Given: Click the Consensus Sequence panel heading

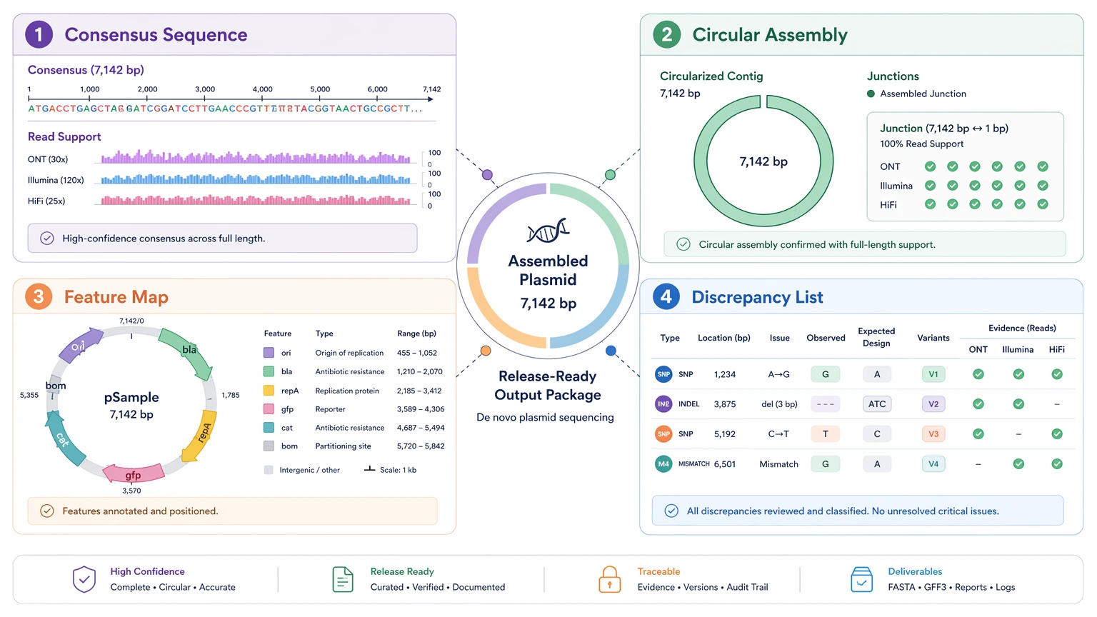Looking at the screenshot, I should click(x=156, y=34).
